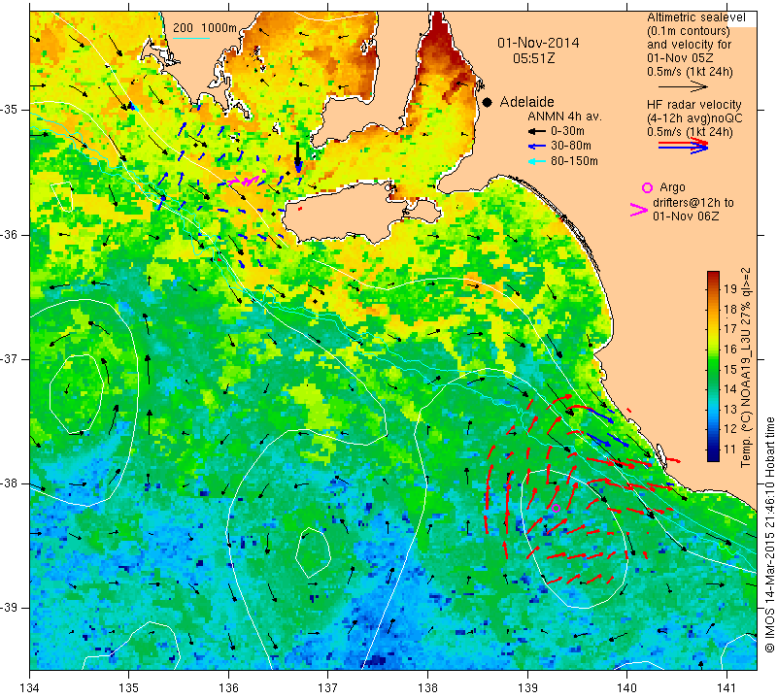Click the magenta drifter track near Kangaroo Island
Image resolution: width=777 pixels, height=699 pixels.
247,180
